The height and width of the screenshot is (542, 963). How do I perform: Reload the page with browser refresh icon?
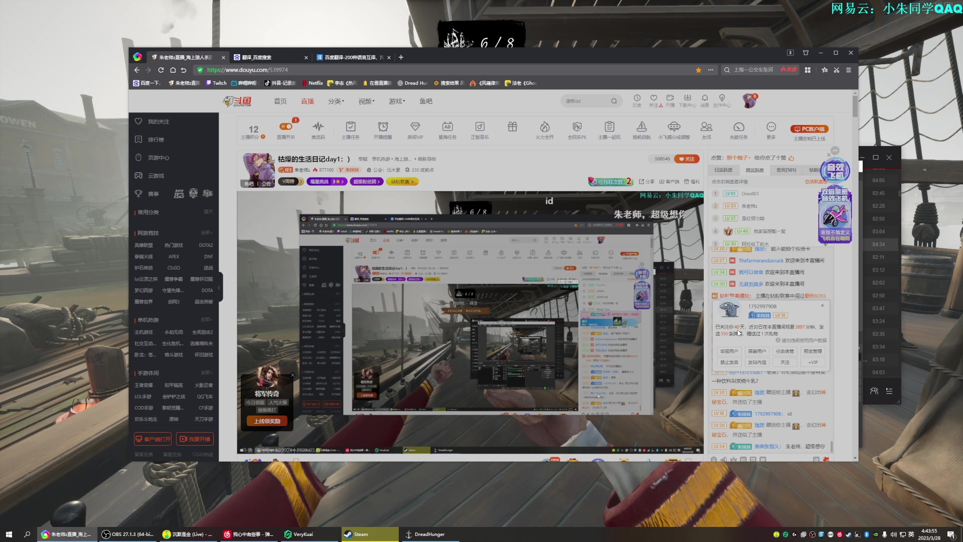161,70
